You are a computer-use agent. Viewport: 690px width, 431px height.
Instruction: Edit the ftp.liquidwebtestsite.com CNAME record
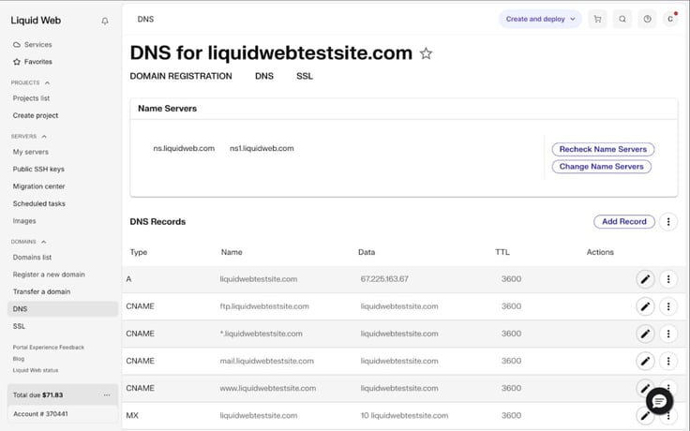tap(645, 306)
